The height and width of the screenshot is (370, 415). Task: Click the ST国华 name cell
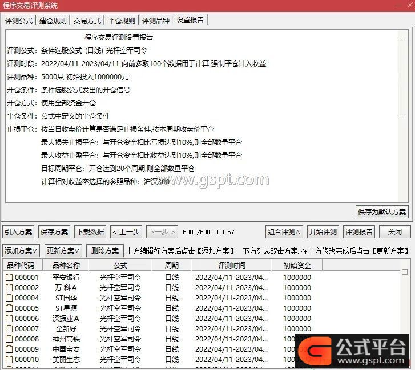[x=66, y=298]
